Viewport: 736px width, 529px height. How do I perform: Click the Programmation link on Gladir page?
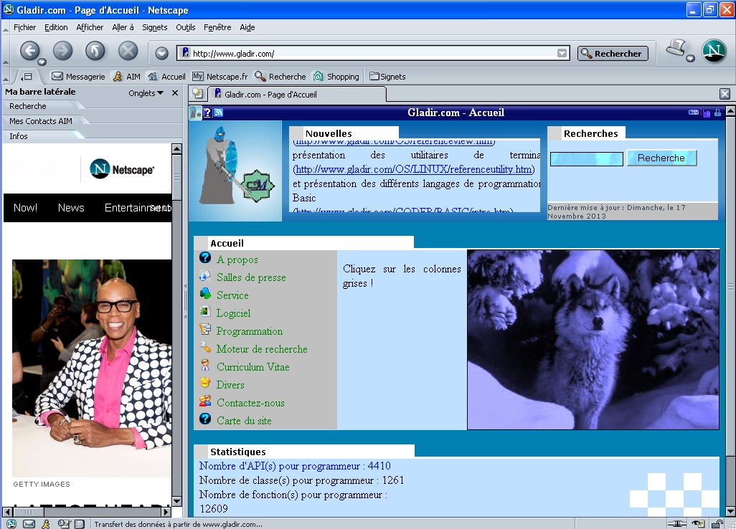tap(249, 331)
